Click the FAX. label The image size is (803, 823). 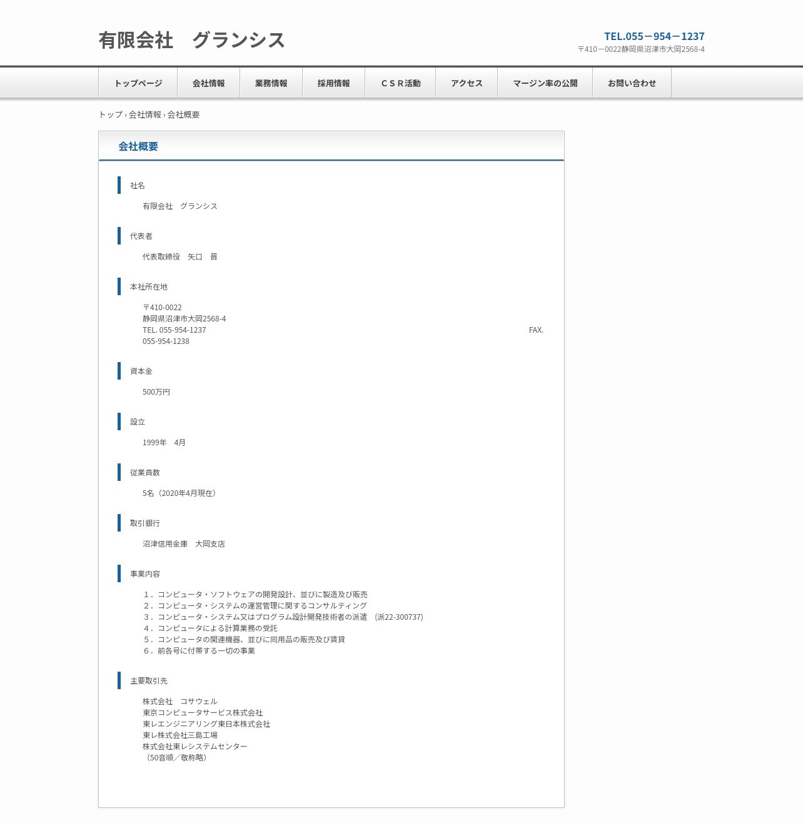[536, 330]
